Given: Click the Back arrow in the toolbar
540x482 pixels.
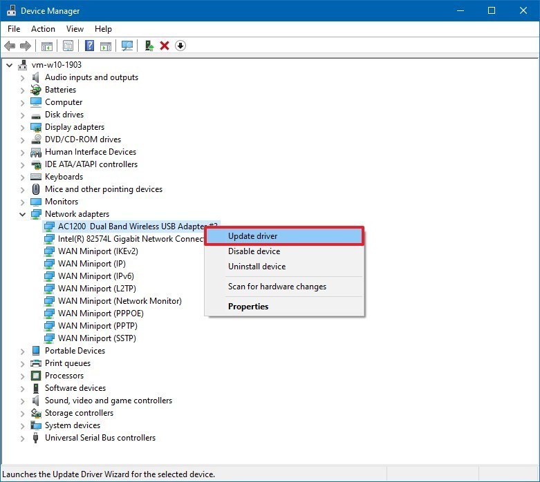Looking at the screenshot, I should tap(10, 46).
